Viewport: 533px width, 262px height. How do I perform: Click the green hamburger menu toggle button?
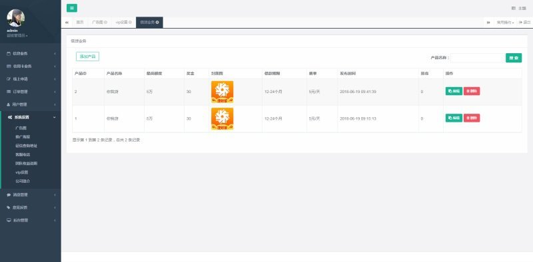coord(72,8)
